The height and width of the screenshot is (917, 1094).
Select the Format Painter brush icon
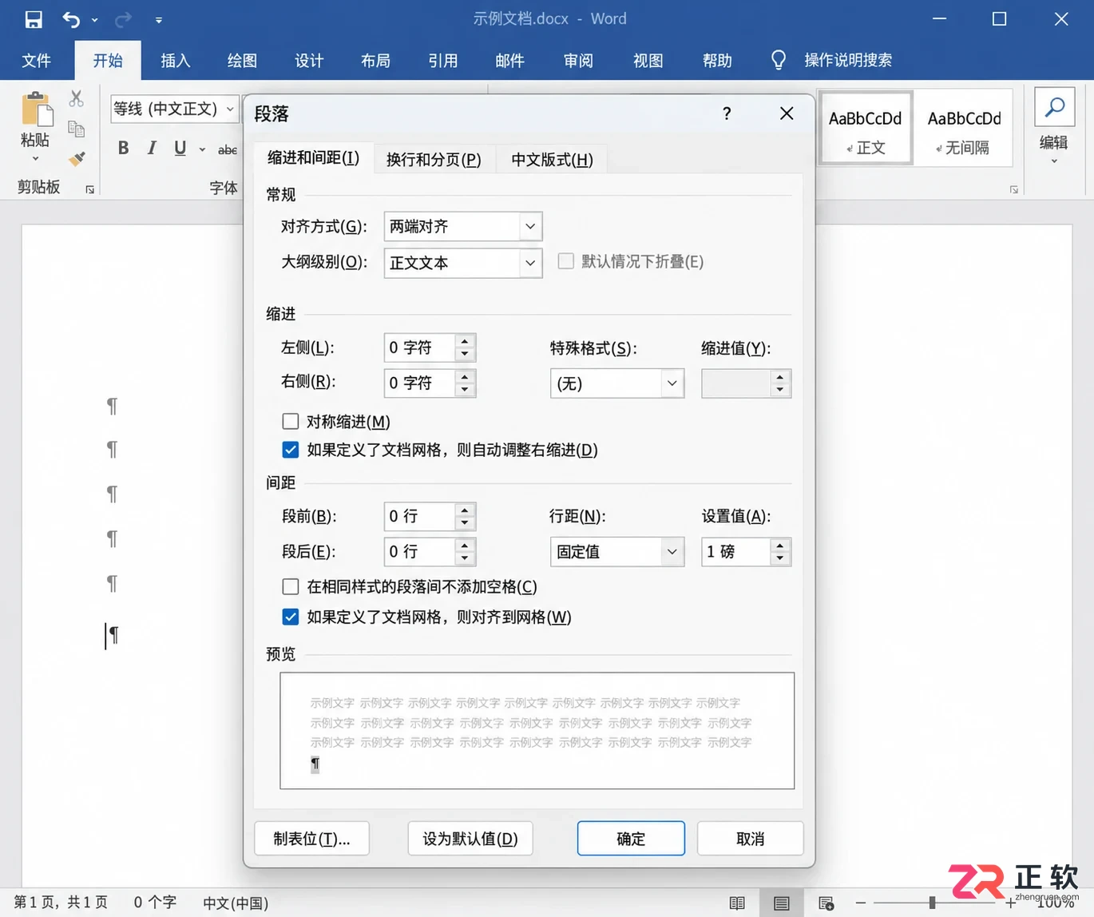coord(77,159)
